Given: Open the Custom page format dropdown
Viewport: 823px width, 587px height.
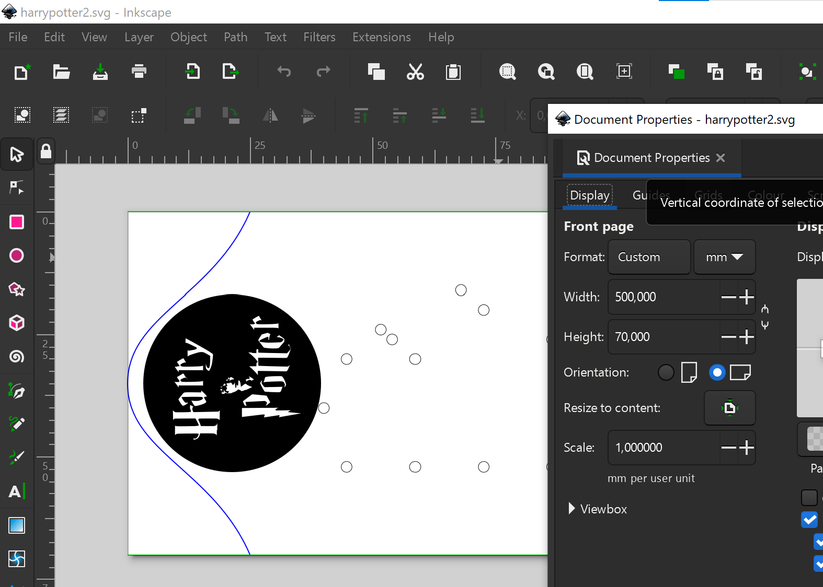Looking at the screenshot, I should [649, 257].
